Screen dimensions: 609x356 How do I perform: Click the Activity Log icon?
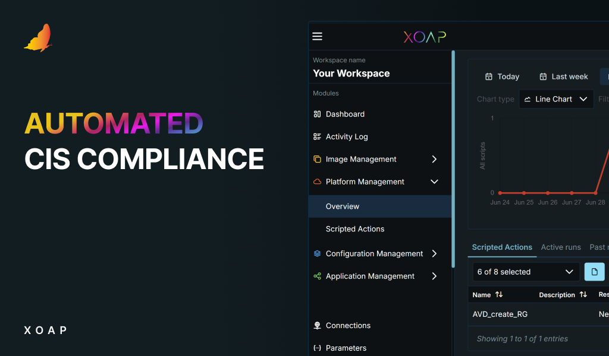(x=318, y=136)
